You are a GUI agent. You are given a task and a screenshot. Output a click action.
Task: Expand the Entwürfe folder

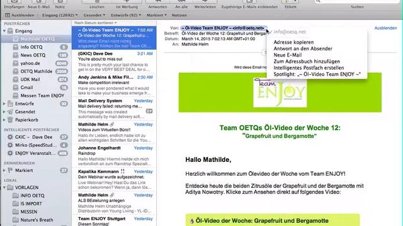[4, 104]
